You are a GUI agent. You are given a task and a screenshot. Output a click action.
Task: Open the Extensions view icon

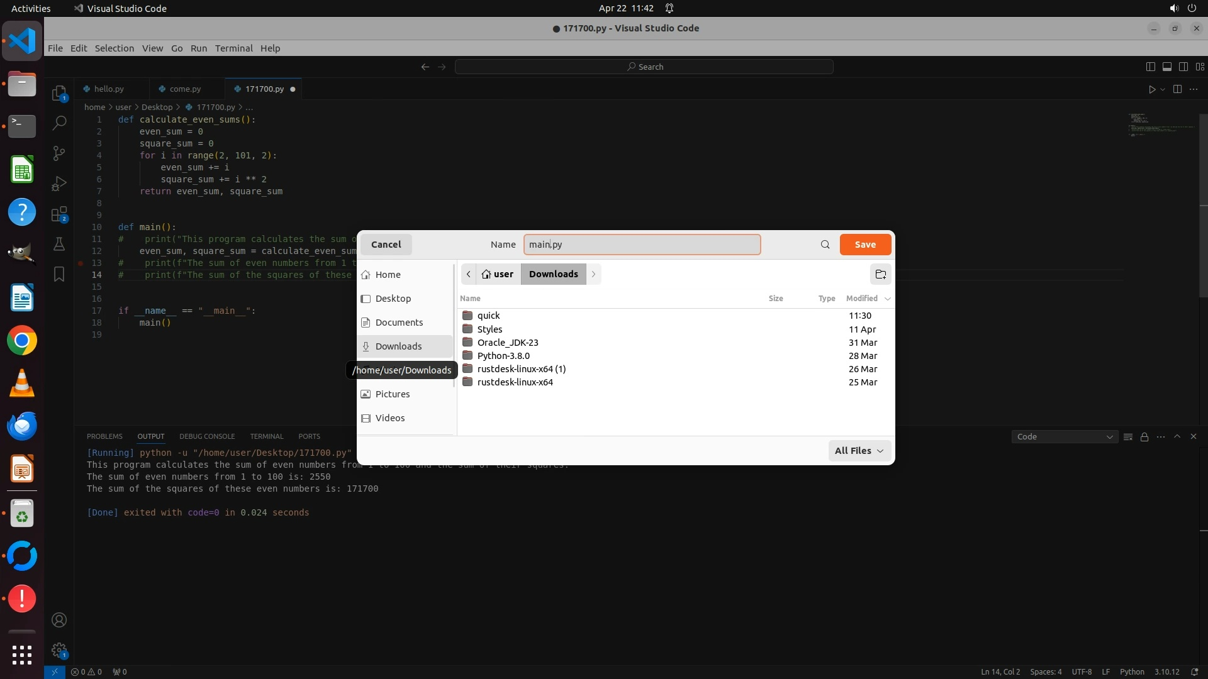click(x=59, y=214)
